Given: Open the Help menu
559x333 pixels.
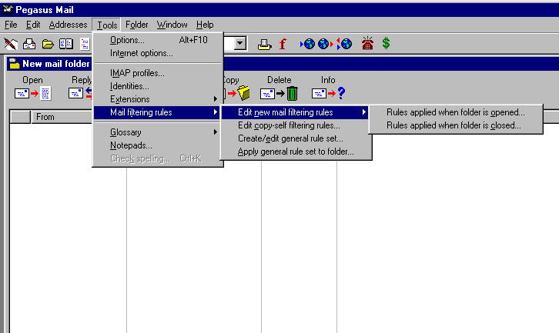Looking at the screenshot, I should click(205, 25).
